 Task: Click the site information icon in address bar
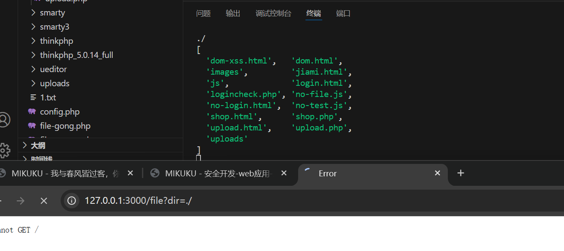(x=71, y=200)
